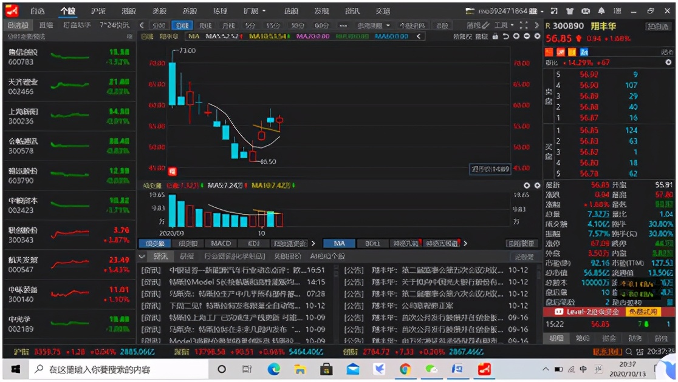Open Windows Start menu

coord(16,369)
